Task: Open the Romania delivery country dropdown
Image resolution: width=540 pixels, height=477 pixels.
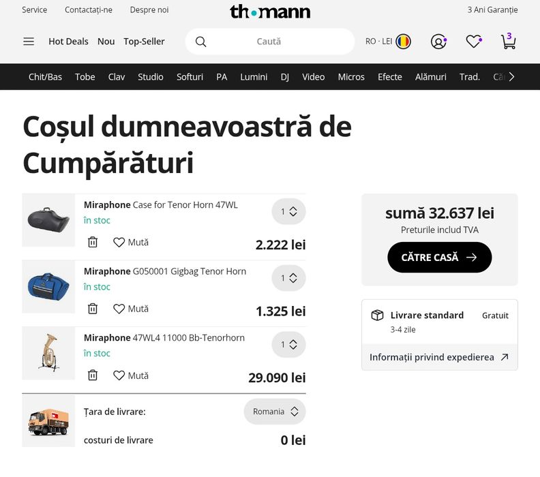Action: click(x=275, y=412)
